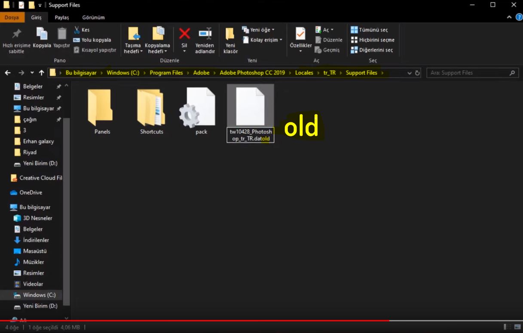523x333 pixels.
Task: Cut with the Kes scissors
Action: [82, 30]
